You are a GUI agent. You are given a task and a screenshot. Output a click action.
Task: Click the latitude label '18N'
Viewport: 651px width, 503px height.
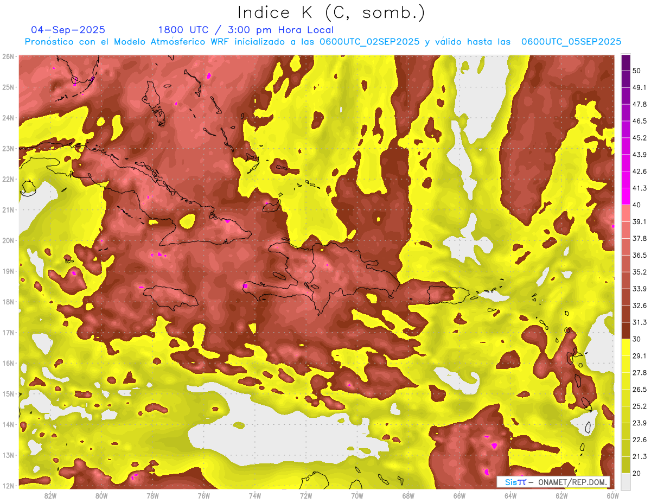pos(8,302)
